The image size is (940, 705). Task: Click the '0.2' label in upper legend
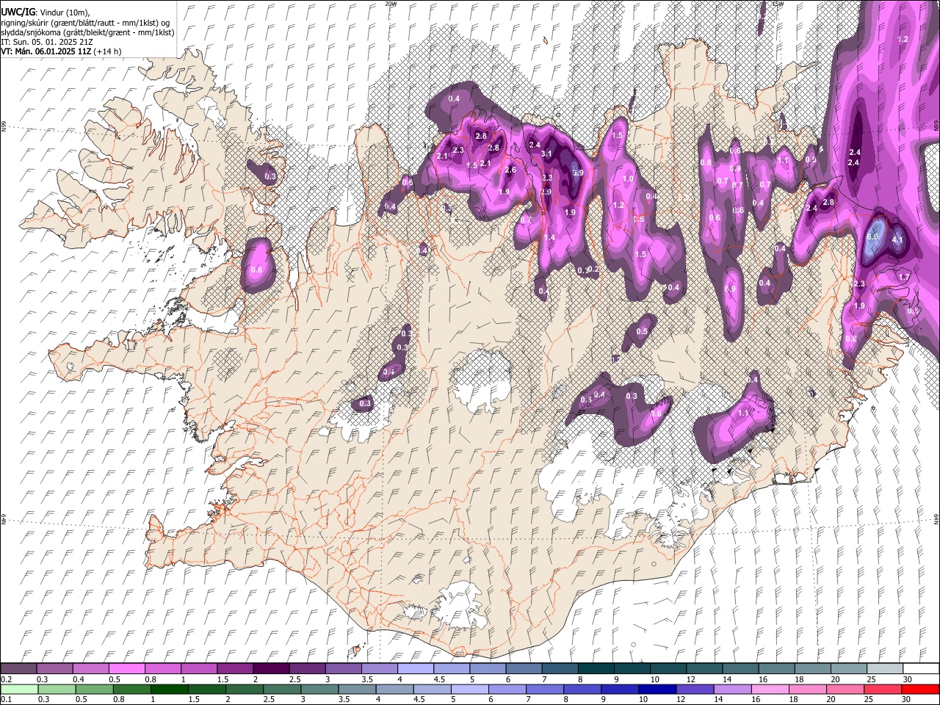pyautogui.click(x=7, y=679)
